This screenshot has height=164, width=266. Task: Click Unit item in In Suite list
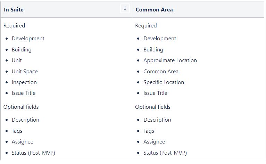click(17, 60)
